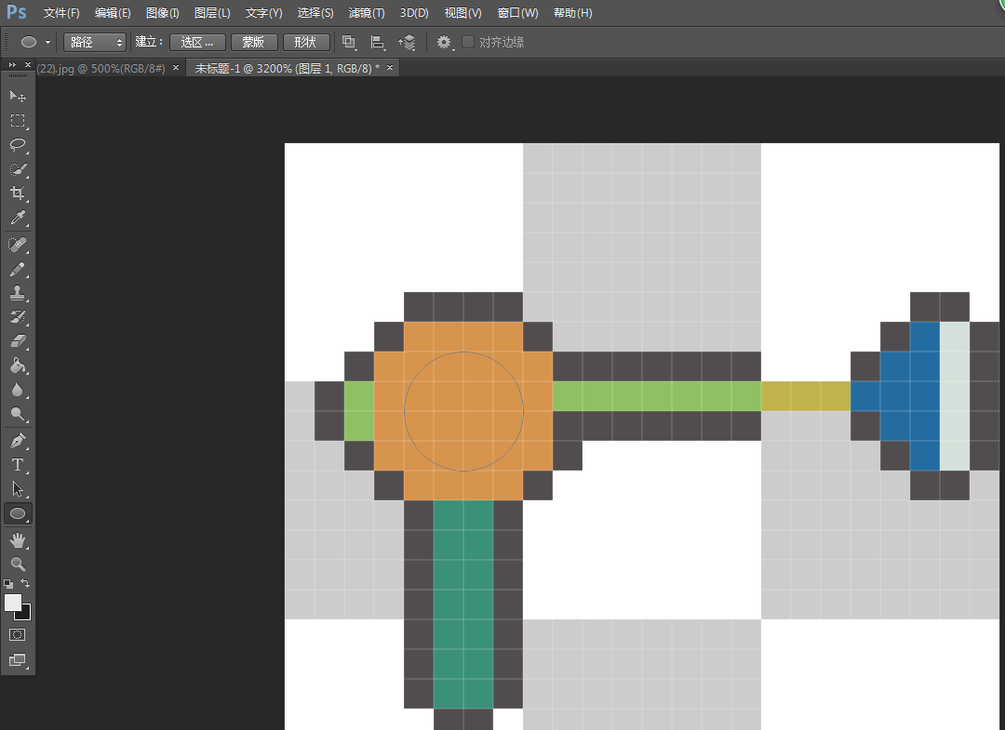Select the Paint Bucket tool
The image size is (1005, 730).
pos(18,365)
